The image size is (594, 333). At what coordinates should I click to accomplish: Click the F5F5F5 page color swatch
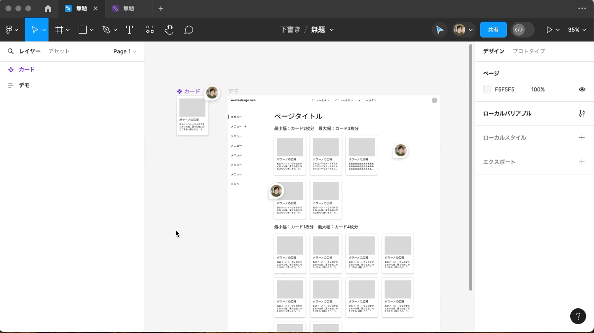pos(487,89)
